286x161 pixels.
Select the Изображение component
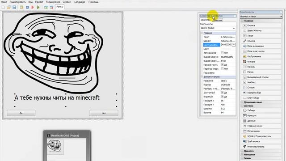point(261,57)
